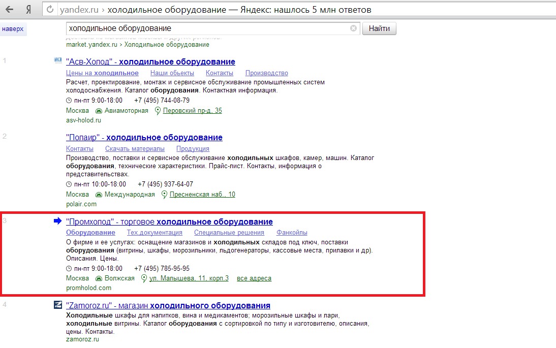Click the наверх link
Viewport: 556px width, 348px height.
coord(13,29)
